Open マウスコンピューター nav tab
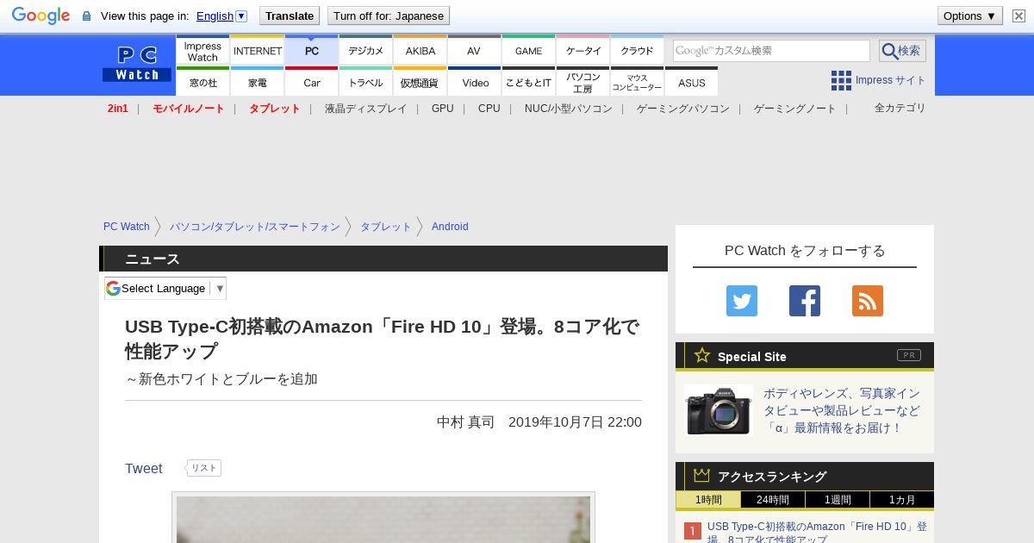The width and height of the screenshot is (1034, 543). click(x=638, y=82)
